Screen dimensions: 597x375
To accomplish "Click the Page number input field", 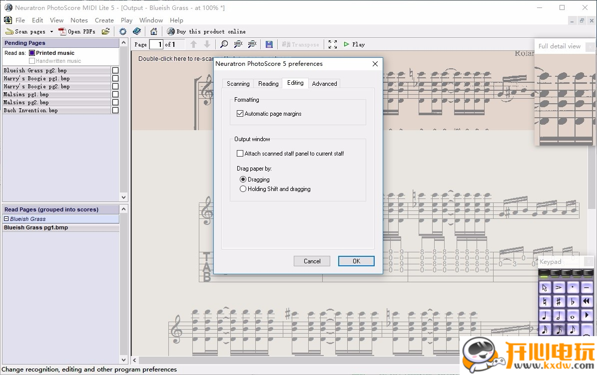I will [x=156, y=44].
